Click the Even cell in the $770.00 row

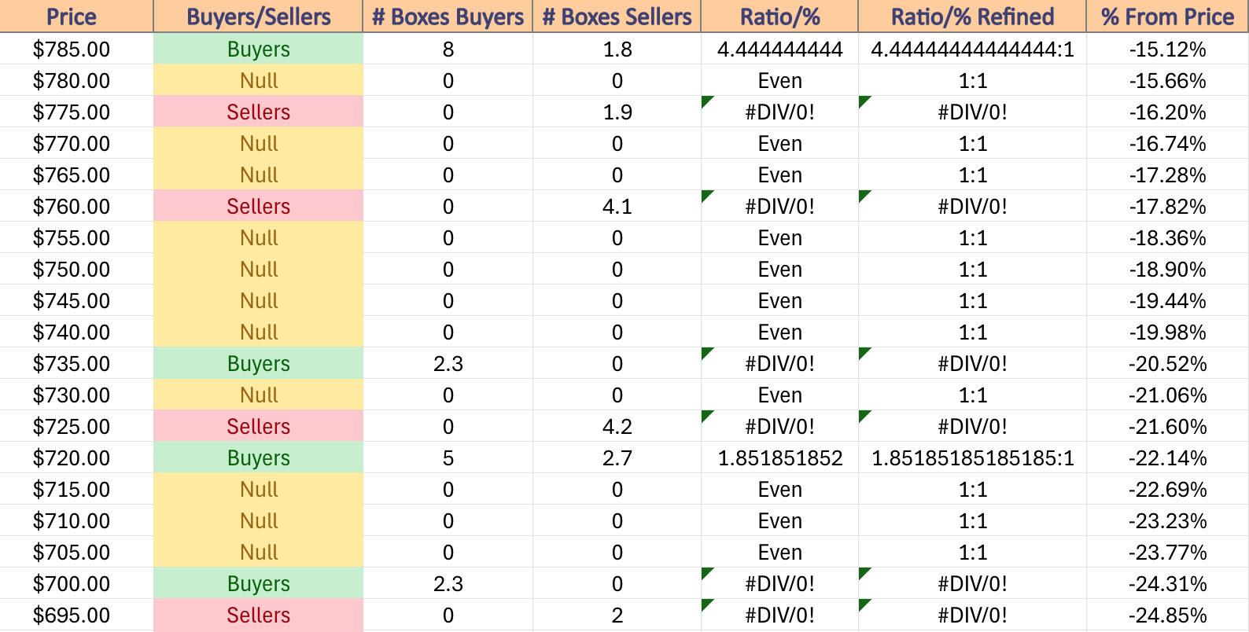click(779, 143)
